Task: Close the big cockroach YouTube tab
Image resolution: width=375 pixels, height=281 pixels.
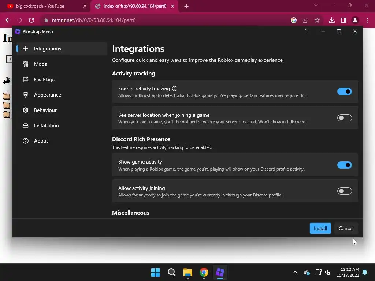Action: [x=85, y=7]
